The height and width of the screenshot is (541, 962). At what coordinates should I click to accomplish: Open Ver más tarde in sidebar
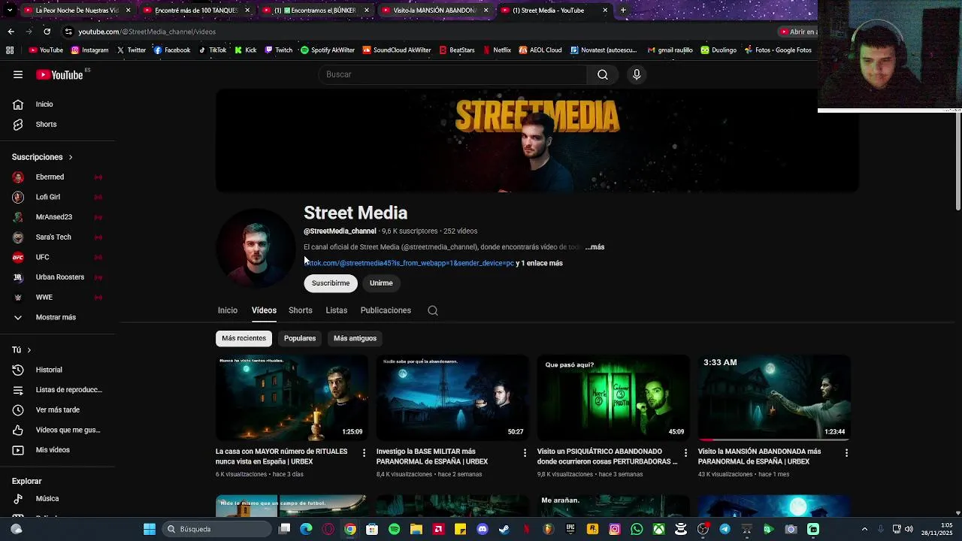coord(58,410)
